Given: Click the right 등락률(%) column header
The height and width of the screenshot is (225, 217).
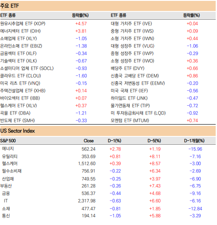Looking at the screenshot, I should 192,15.
